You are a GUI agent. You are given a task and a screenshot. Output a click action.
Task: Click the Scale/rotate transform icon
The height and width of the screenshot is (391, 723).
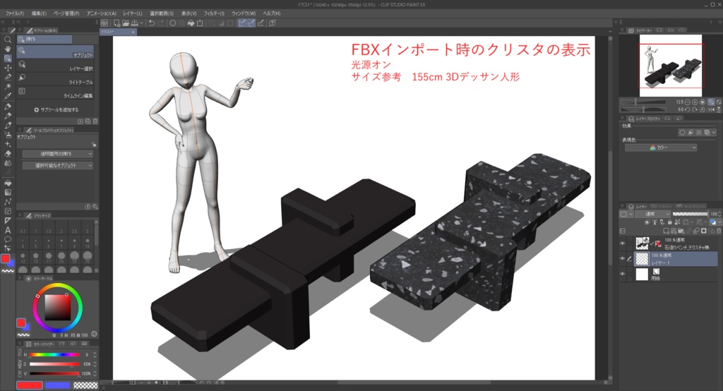click(x=200, y=23)
